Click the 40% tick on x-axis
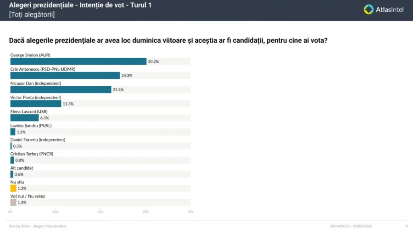Viewport: 413px width, 232px height. [x=190, y=211]
